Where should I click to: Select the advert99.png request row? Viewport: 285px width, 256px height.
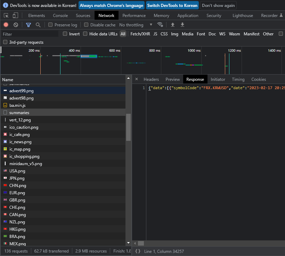point(63,91)
